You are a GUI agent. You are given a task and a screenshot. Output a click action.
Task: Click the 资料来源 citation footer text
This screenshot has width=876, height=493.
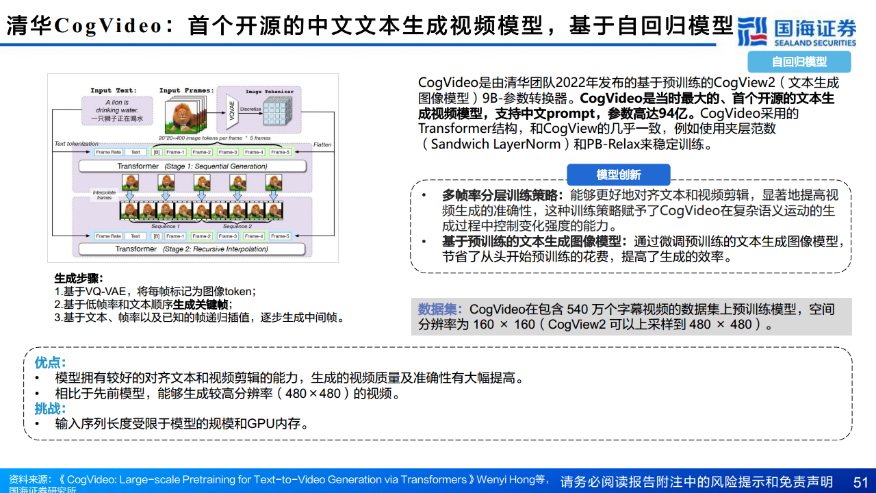[279, 483]
